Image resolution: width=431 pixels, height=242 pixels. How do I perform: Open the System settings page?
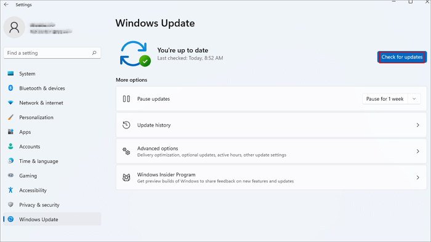pyautogui.click(x=52, y=74)
